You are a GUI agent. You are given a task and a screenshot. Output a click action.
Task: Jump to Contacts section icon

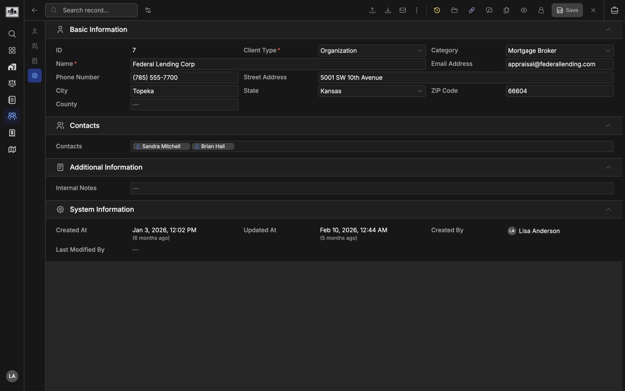point(35,46)
